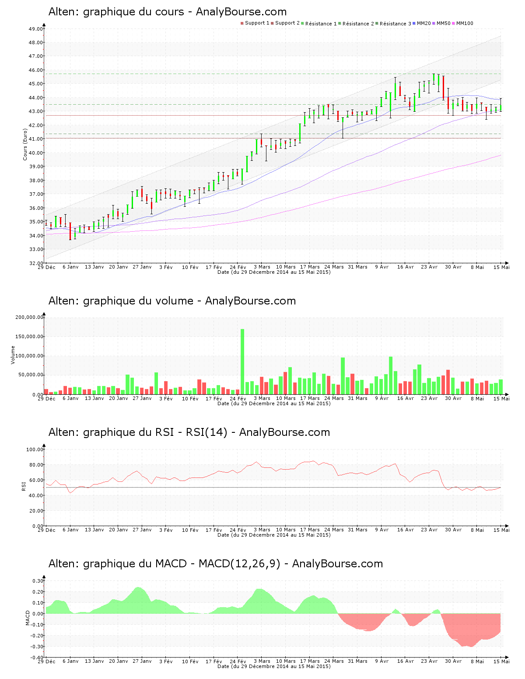Click the 41.00 price axis value

35,139
